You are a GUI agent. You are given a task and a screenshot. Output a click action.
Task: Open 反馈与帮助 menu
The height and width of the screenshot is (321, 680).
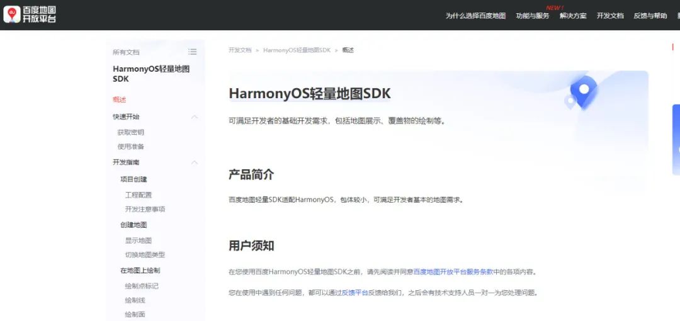pos(650,16)
